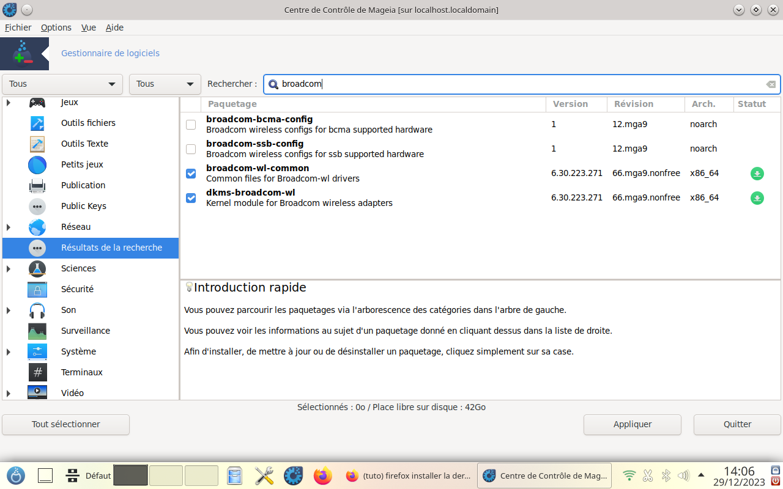This screenshot has height=489, width=783.
Task: Uncheck the dkms-broadcom-wl package checkbox
Action: (x=191, y=198)
